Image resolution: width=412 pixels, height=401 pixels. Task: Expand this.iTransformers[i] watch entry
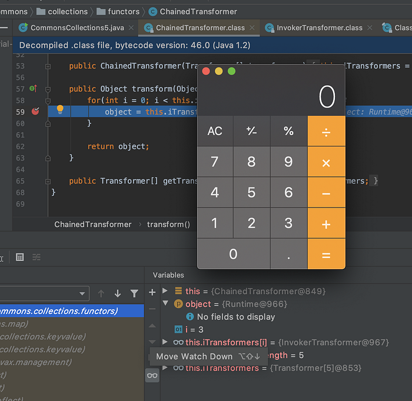pos(165,342)
